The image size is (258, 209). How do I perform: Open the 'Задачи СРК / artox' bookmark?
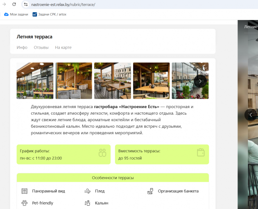coord(50,14)
